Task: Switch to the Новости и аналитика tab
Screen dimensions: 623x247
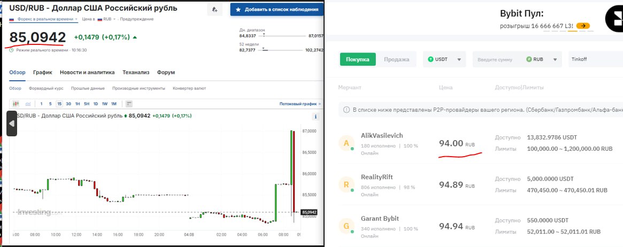Action: [x=87, y=72]
